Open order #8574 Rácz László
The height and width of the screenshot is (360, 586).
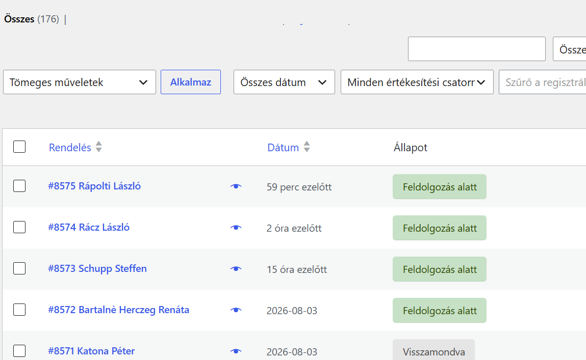pos(89,227)
